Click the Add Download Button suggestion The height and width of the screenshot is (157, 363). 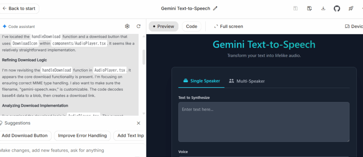coord(25,135)
